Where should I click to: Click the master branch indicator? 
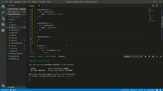coord(5,90)
